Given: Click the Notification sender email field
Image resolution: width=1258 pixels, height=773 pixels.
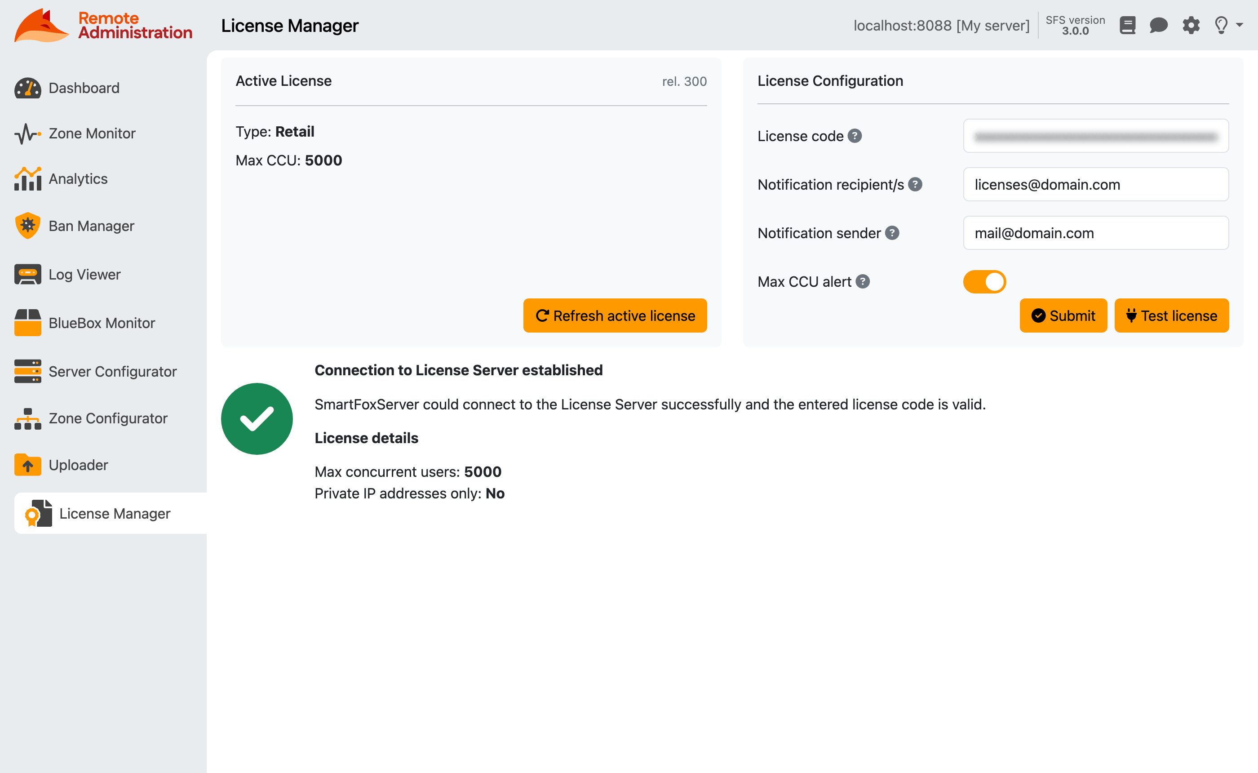Looking at the screenshot, I should [1095, 233].
